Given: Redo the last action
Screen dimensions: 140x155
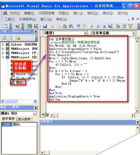Looking at the screenshot, I should coord(84,26).
